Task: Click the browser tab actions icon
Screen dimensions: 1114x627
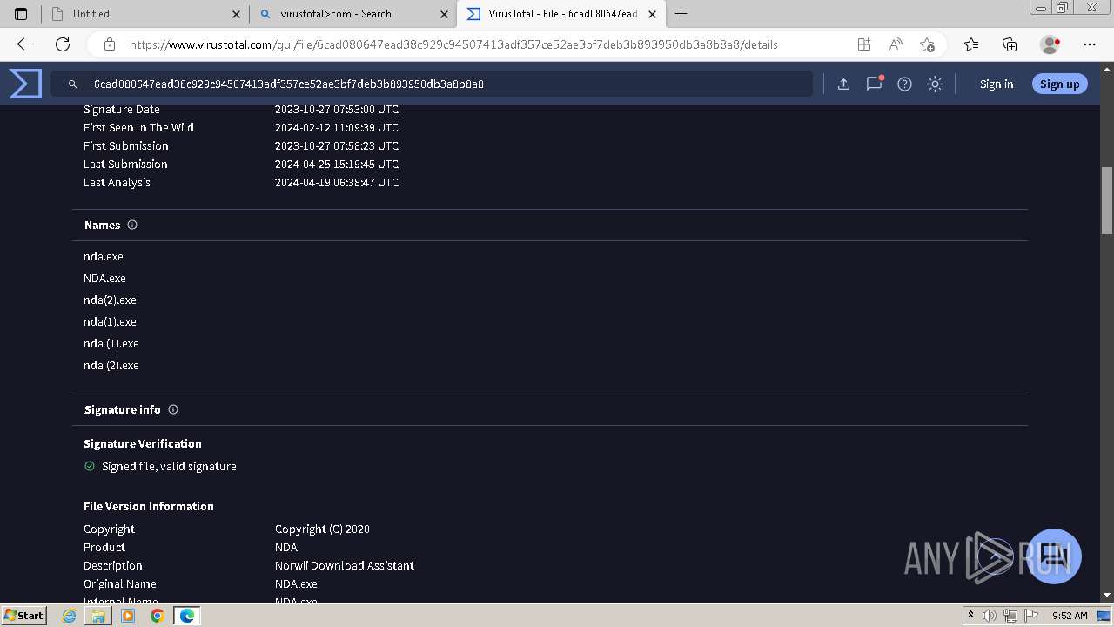Action: (21, 14)
